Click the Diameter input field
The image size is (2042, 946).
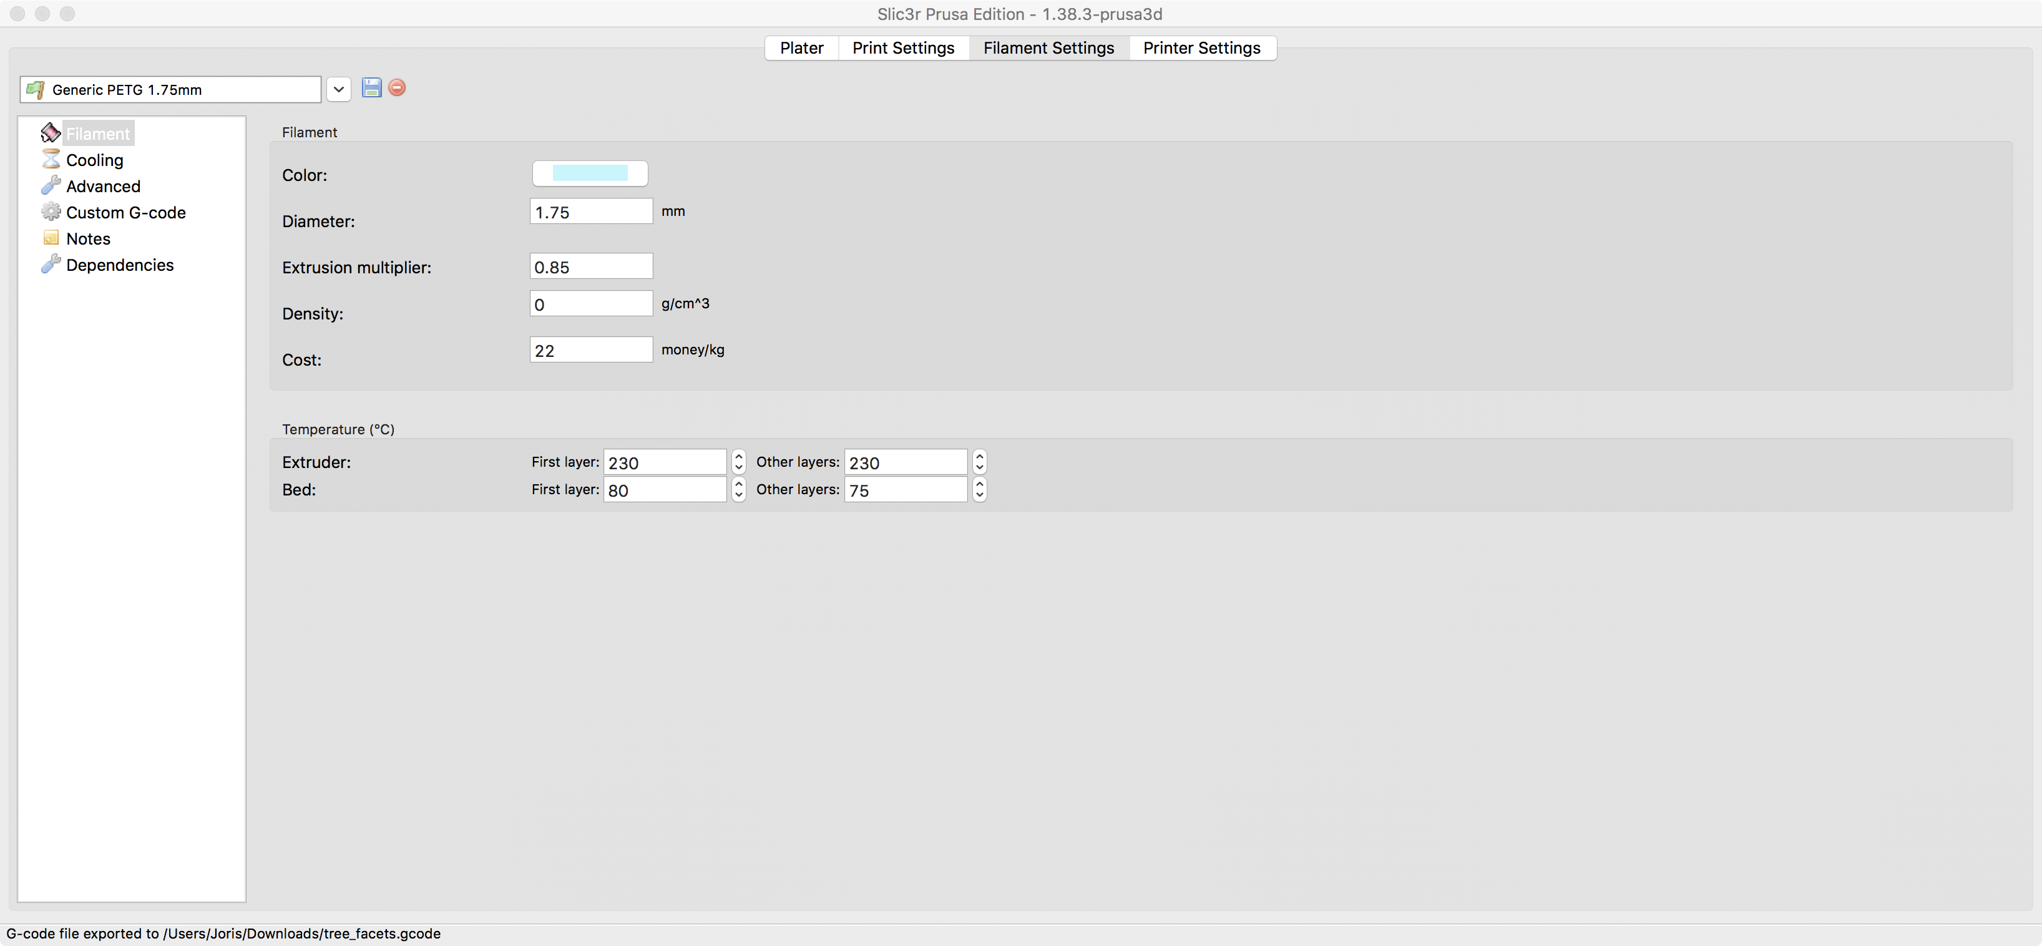590,212
